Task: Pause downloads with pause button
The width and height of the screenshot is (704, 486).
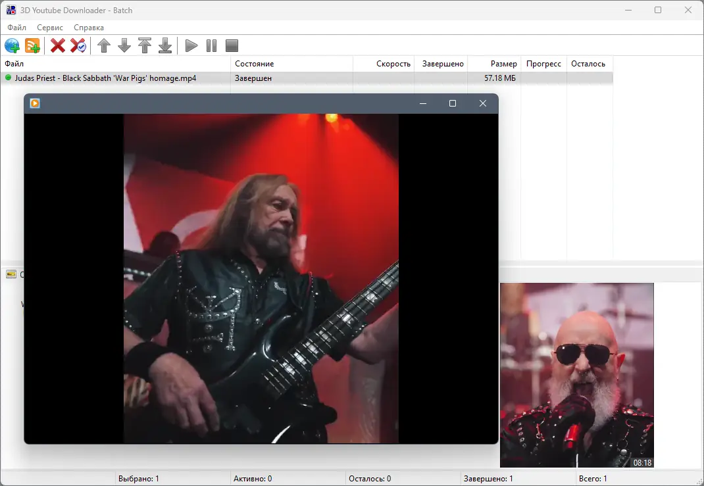Action: [x=211, y=46]
